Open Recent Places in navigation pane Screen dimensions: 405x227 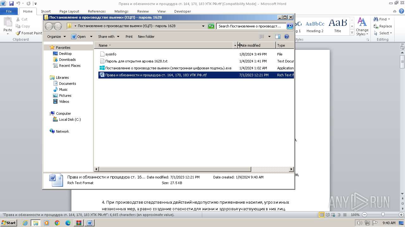70,66
